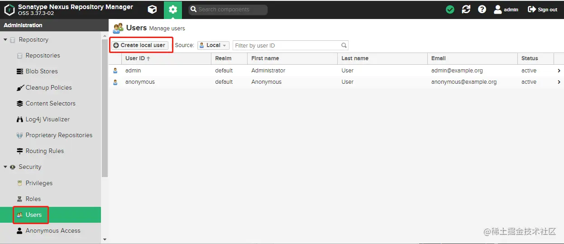The image size is (564, 244).
Task: Open the anonymous user row
Action: point(336,82)
